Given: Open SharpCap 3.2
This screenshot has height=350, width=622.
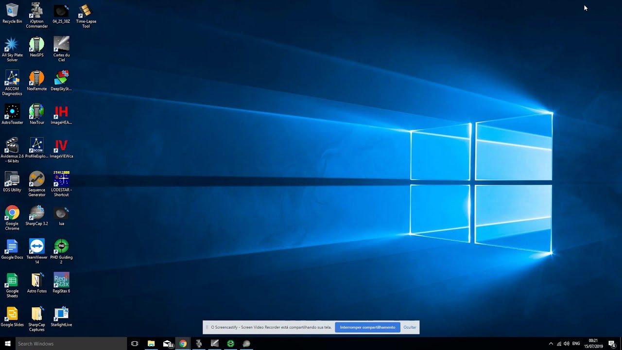Looking at the screenshot, I should pyautogui.click(x=36, y=215).
